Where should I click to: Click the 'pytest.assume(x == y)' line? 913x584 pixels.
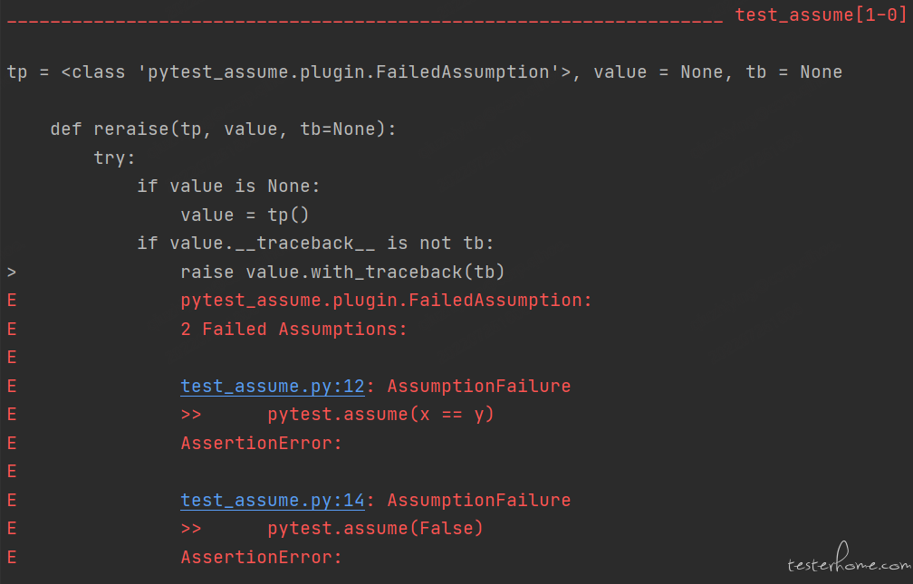click(380, 414)
